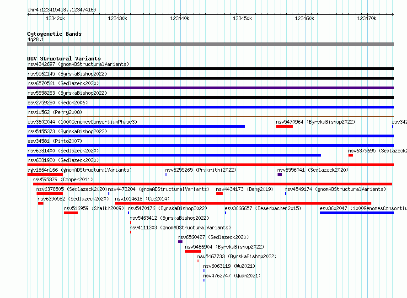Click the dgv1864n166 gnomADStructuralVariants label
This screenshot has height=298, width=407.
(80, 170)
